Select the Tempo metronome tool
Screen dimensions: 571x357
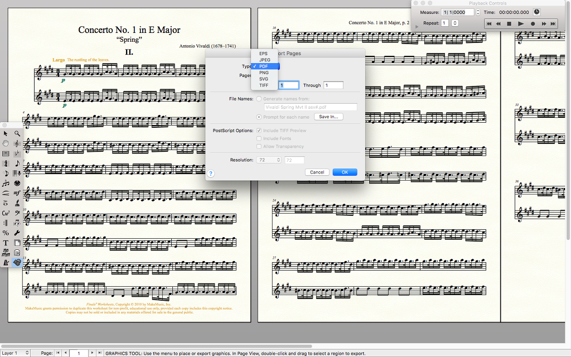click(6, 263)
